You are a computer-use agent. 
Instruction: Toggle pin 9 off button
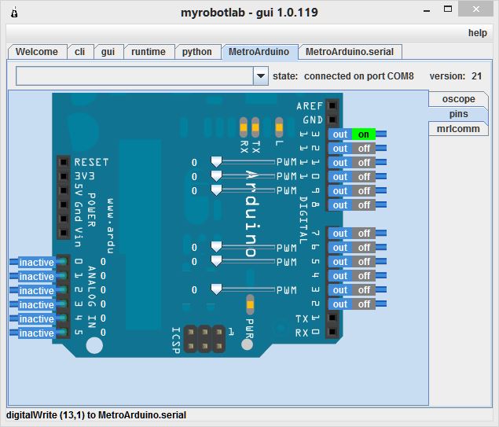tap(363, 191)
